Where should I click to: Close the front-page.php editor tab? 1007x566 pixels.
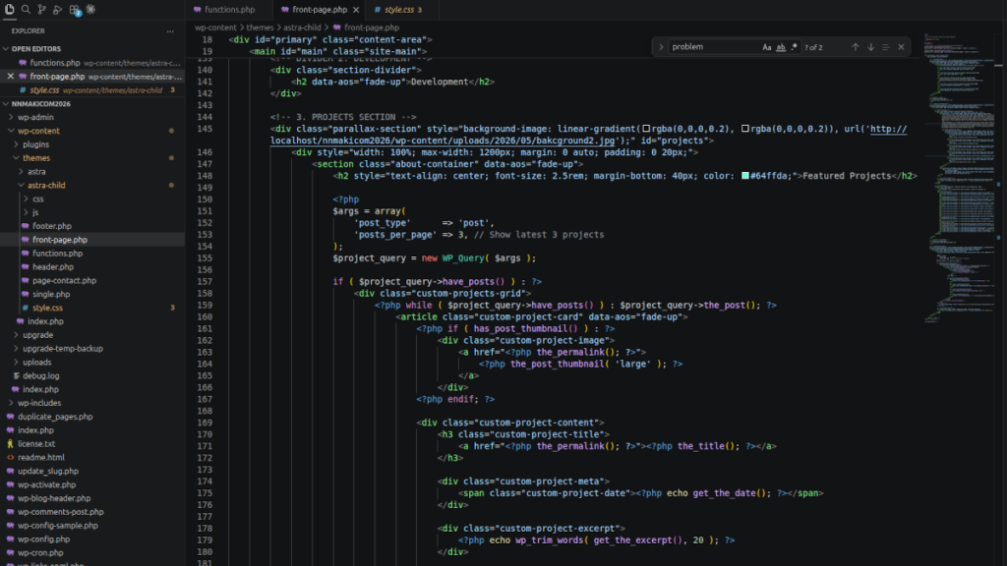[x=356, y=10]
